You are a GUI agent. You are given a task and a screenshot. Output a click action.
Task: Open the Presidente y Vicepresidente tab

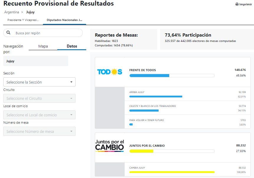click(23, 20)
